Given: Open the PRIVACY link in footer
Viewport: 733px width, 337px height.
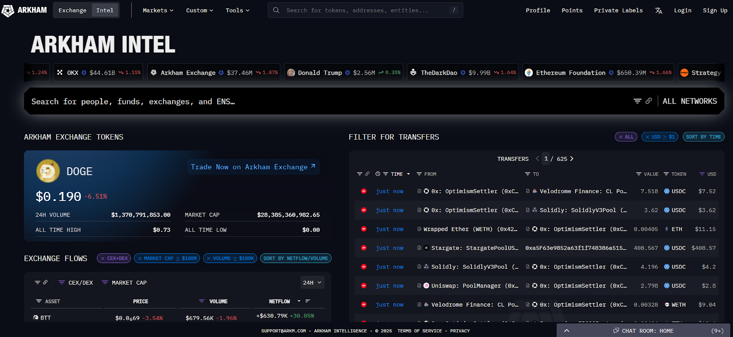Looking at the screenshot, I should coord(460,331).
